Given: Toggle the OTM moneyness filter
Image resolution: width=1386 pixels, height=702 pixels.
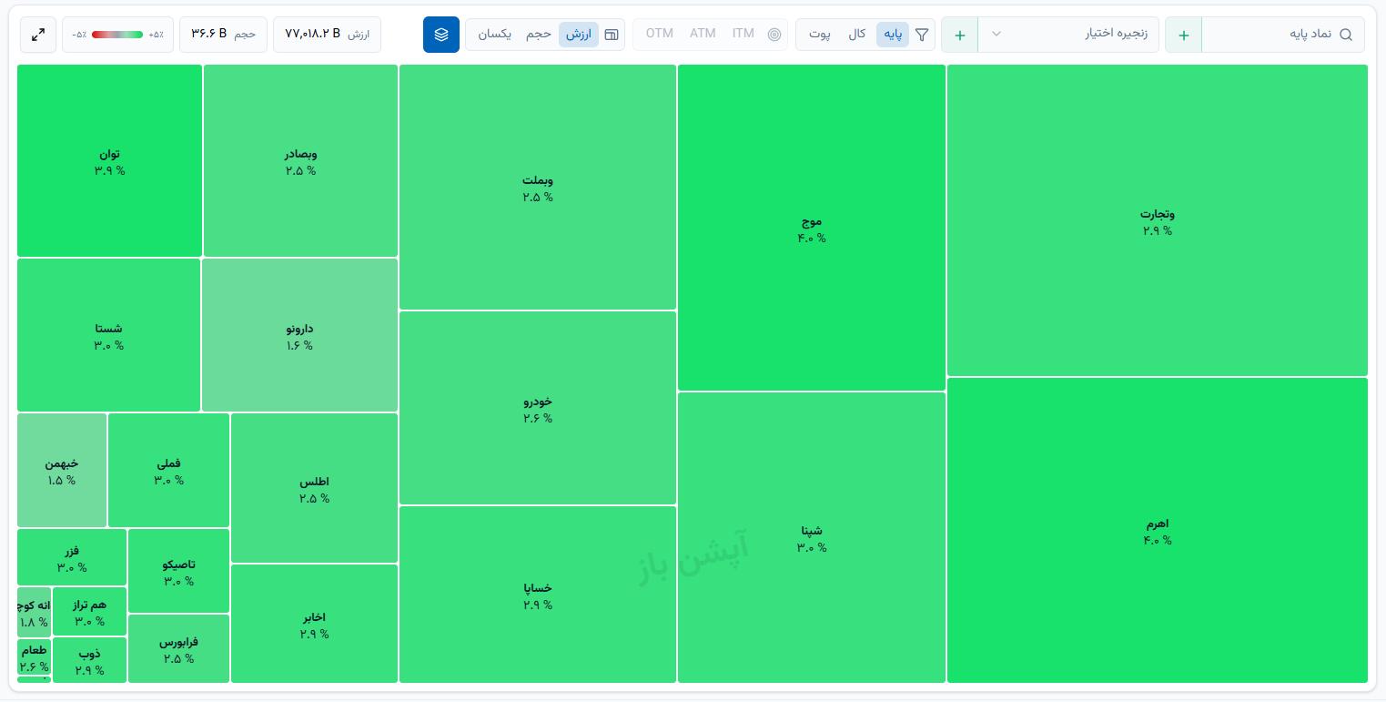Looking at the screenshot, I should pyautogui.click(x=660, y=34).
